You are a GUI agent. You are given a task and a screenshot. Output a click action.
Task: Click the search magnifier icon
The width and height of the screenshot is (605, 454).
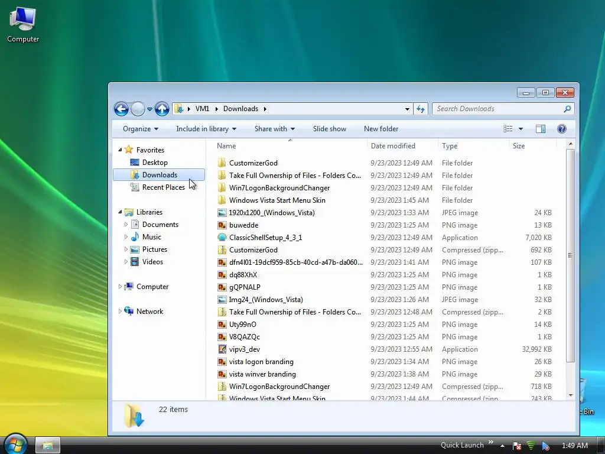tap(567, 109)
